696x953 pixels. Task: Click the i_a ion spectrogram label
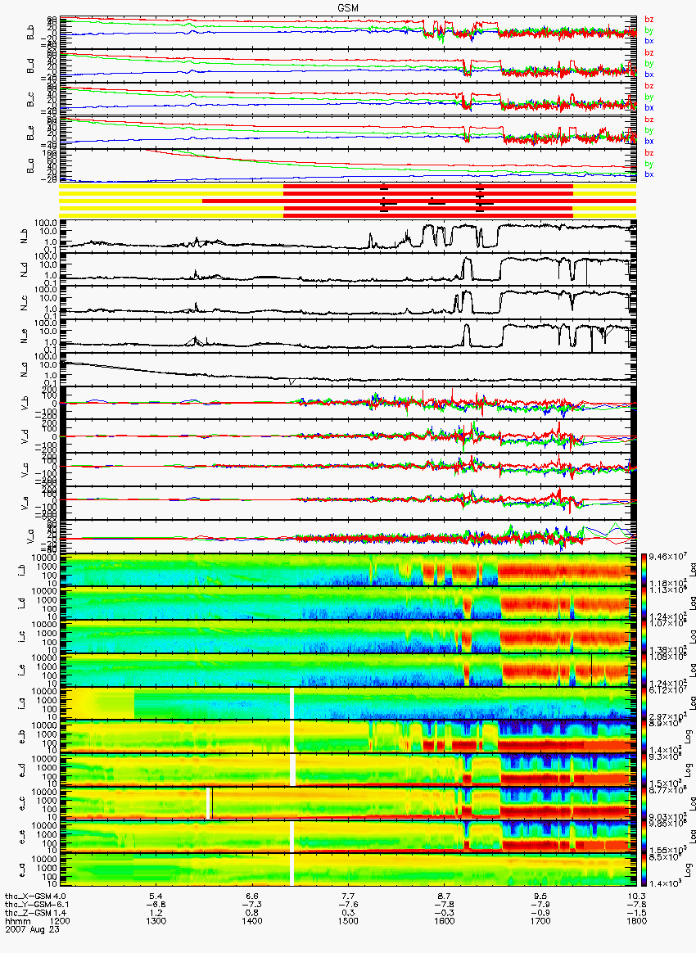pos(20,703)
